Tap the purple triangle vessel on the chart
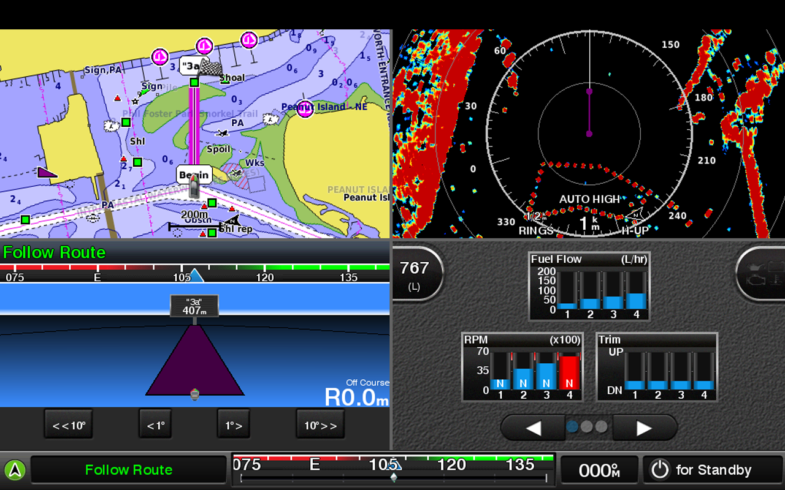The image size is (785, 490). click(x=46, y=173)
